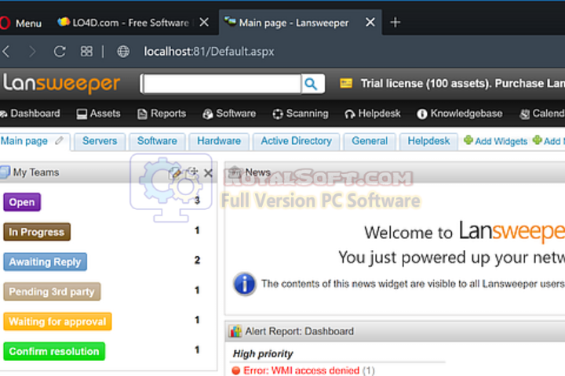
Task: Click the Lansweeper logo
Action: coord(61,84)
